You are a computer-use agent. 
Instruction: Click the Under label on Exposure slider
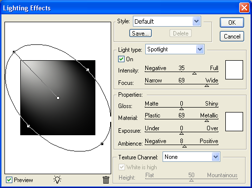coord(152,128)
